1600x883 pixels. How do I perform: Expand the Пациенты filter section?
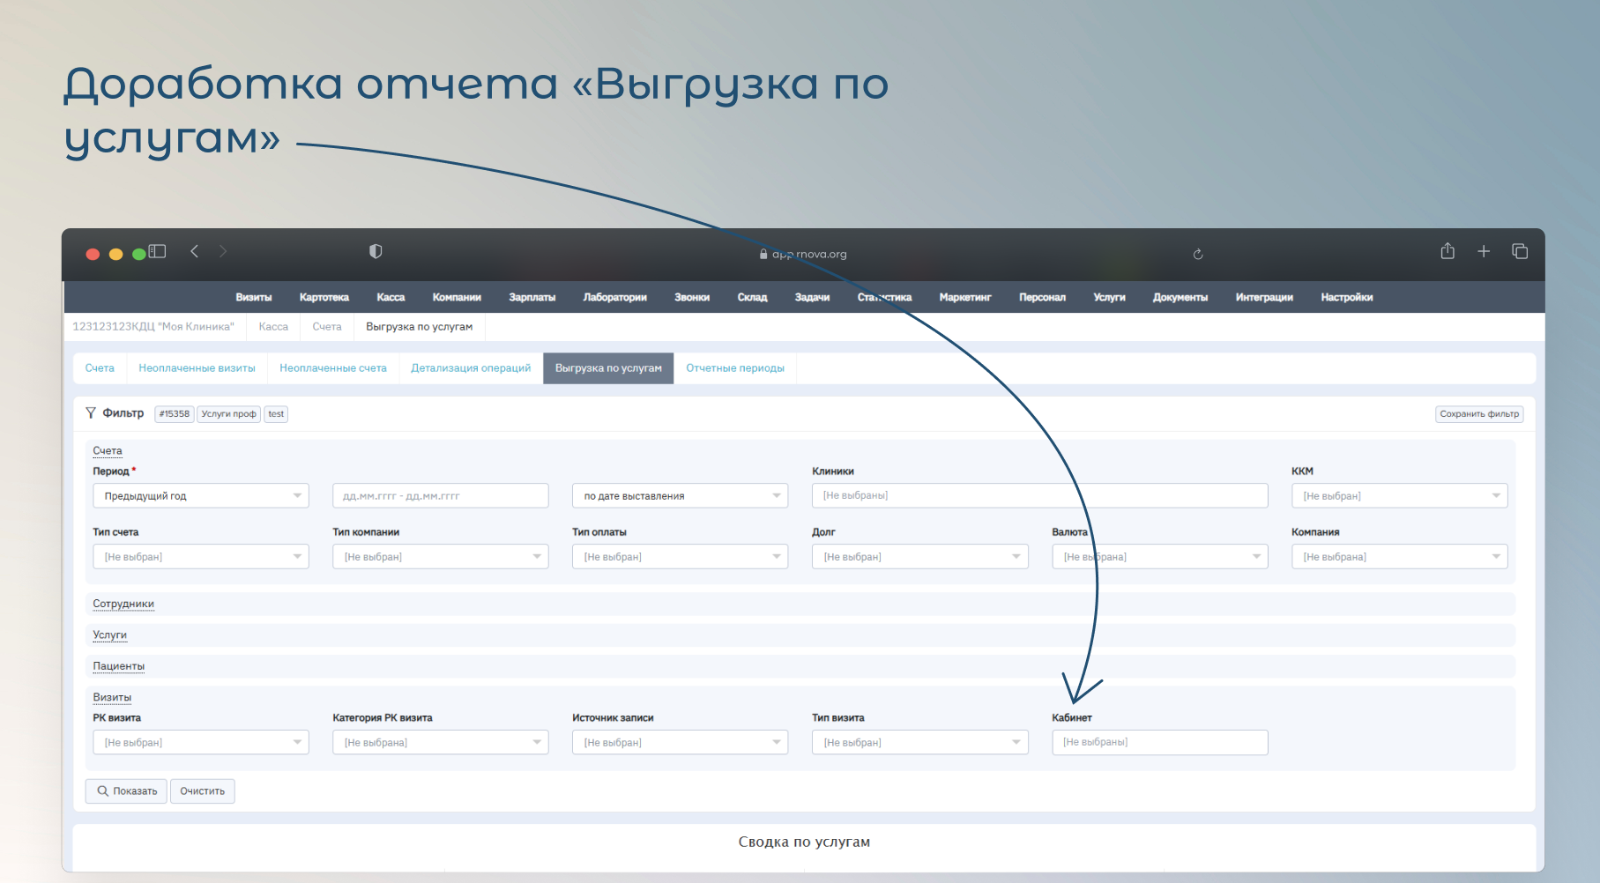(x=119, y=666)
